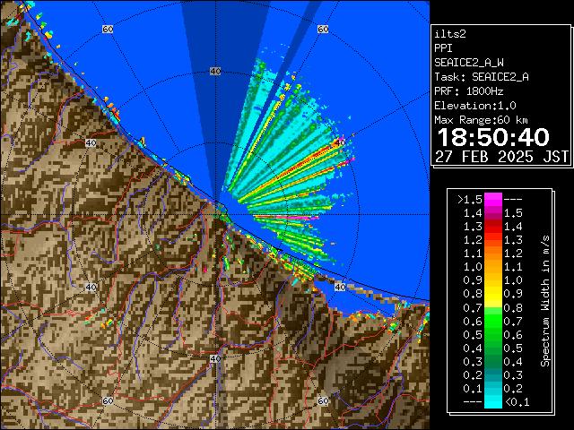Click the '---' label atop the legend's right column
Viewport: 574px width, 430px height.
(513, 200)
